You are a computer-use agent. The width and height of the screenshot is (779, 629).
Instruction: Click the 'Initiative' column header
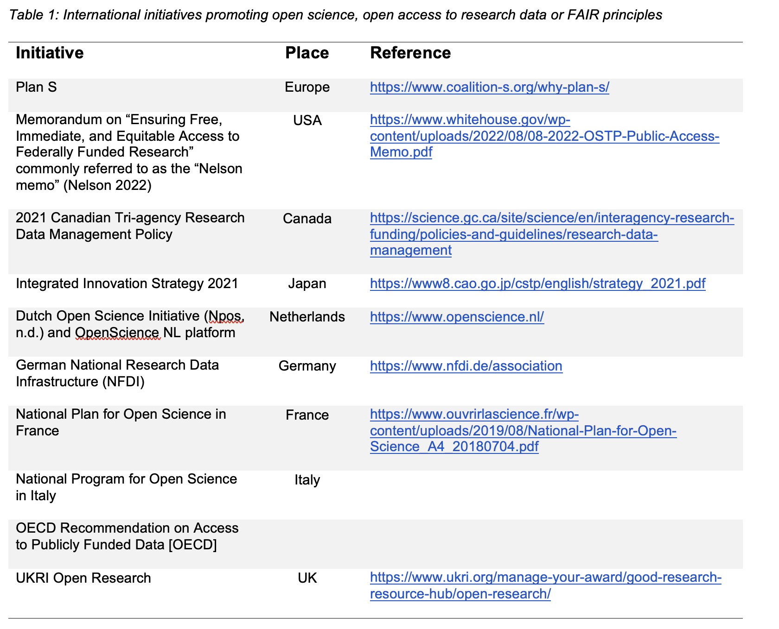coord(50,53)
